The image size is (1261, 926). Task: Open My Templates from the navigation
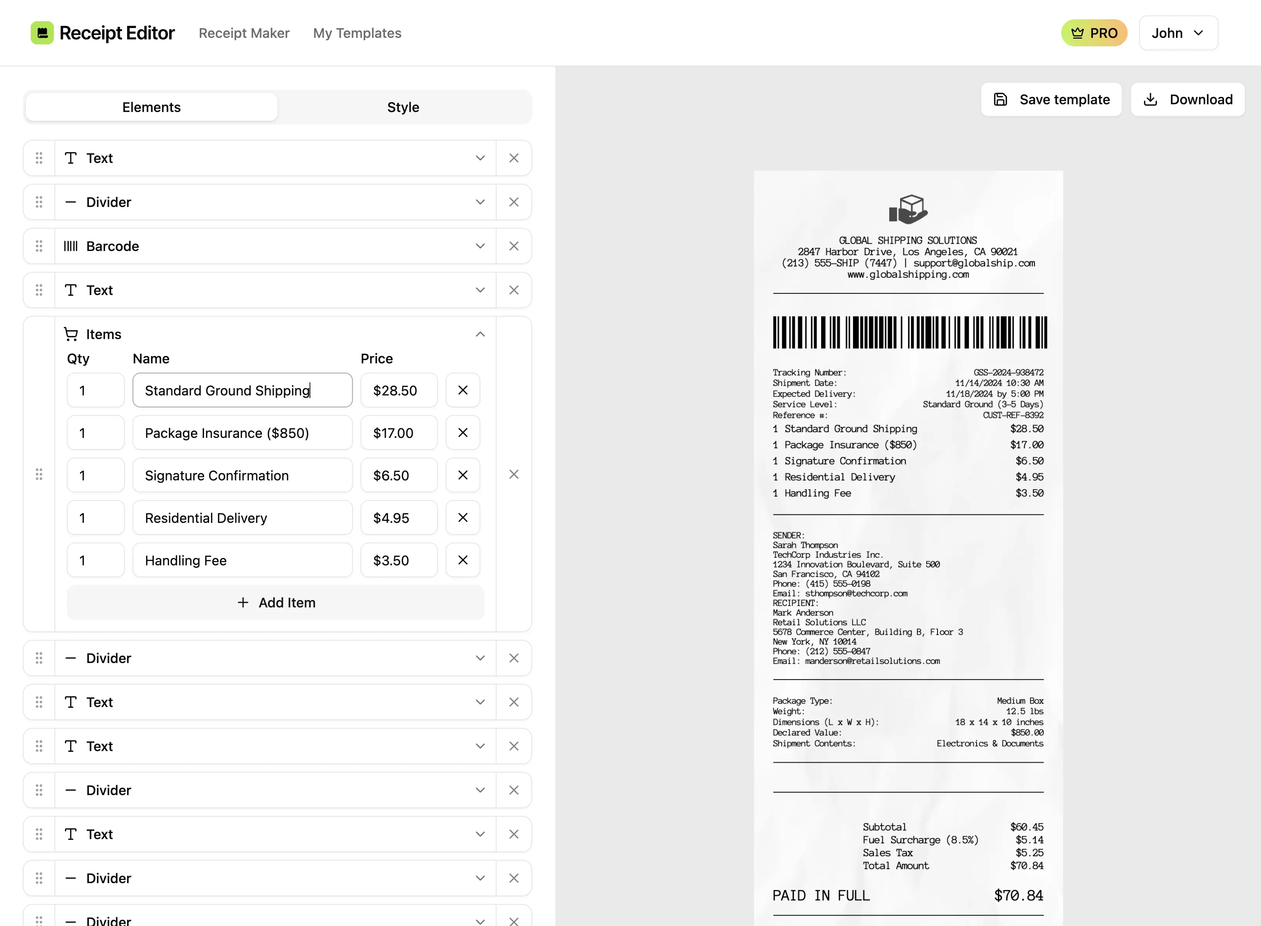pos(357,33)
